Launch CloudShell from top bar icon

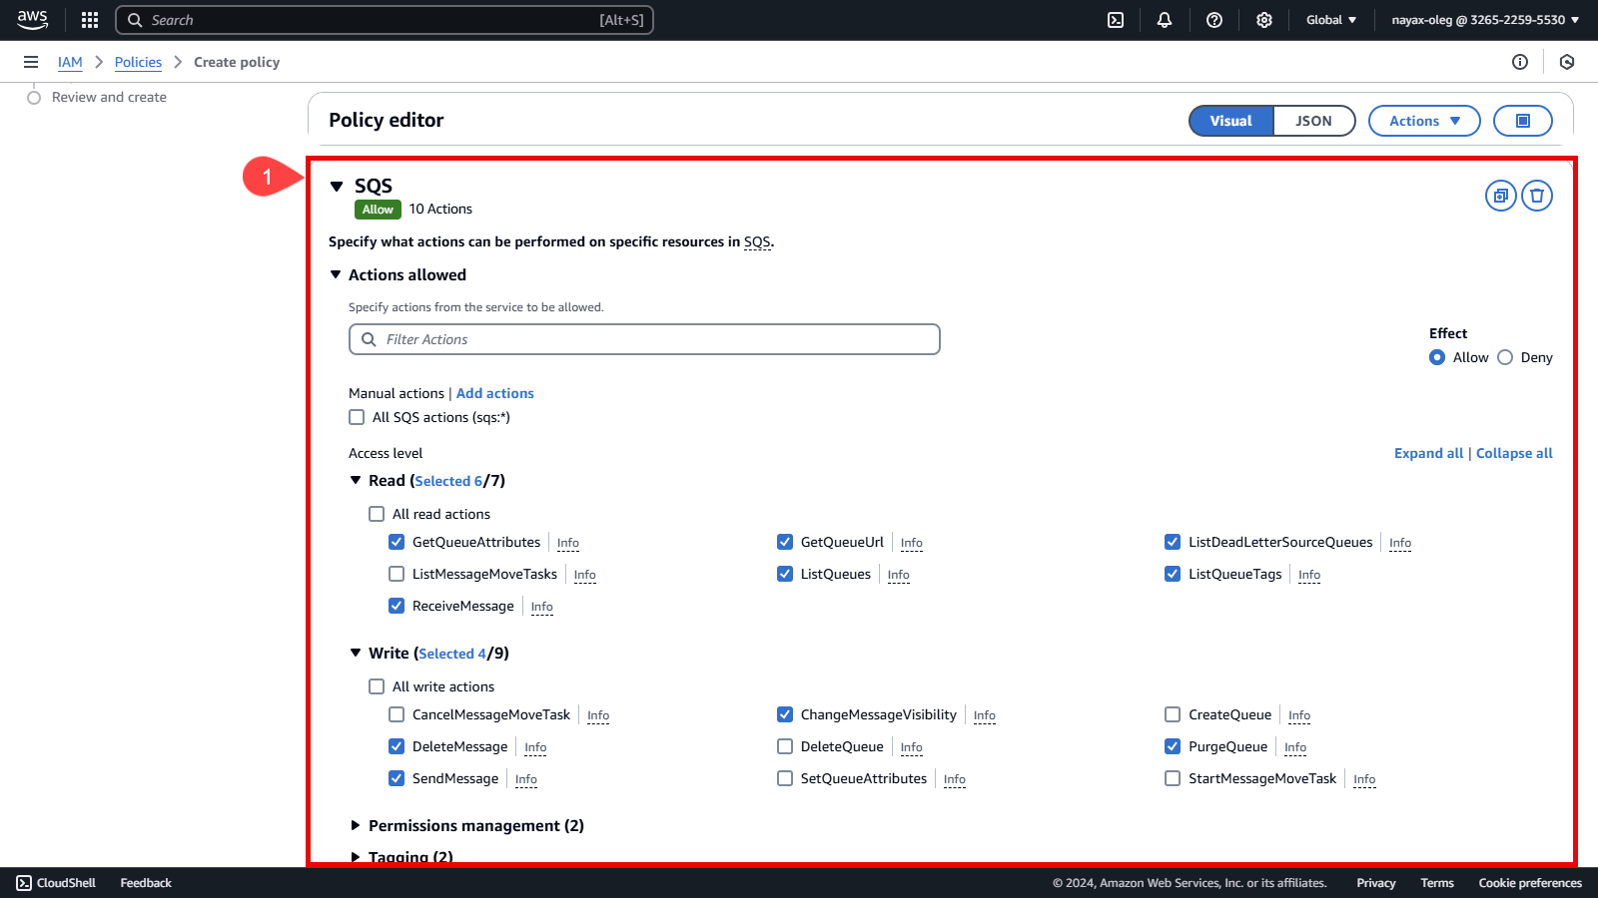[x=1116, y=20]
